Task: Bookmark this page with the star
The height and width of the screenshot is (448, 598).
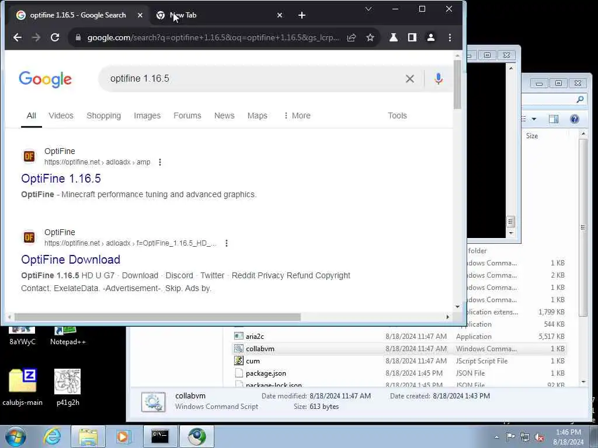Action: point(370,37)
